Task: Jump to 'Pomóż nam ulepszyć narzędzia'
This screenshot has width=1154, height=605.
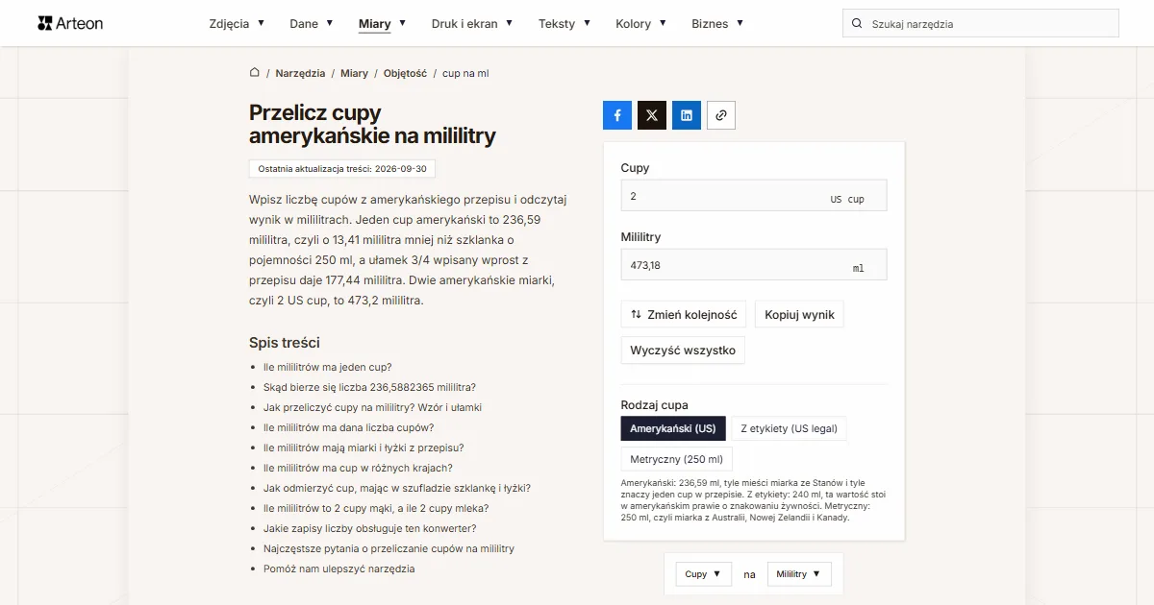Action: pyautogui.click(x=339, y=569)
